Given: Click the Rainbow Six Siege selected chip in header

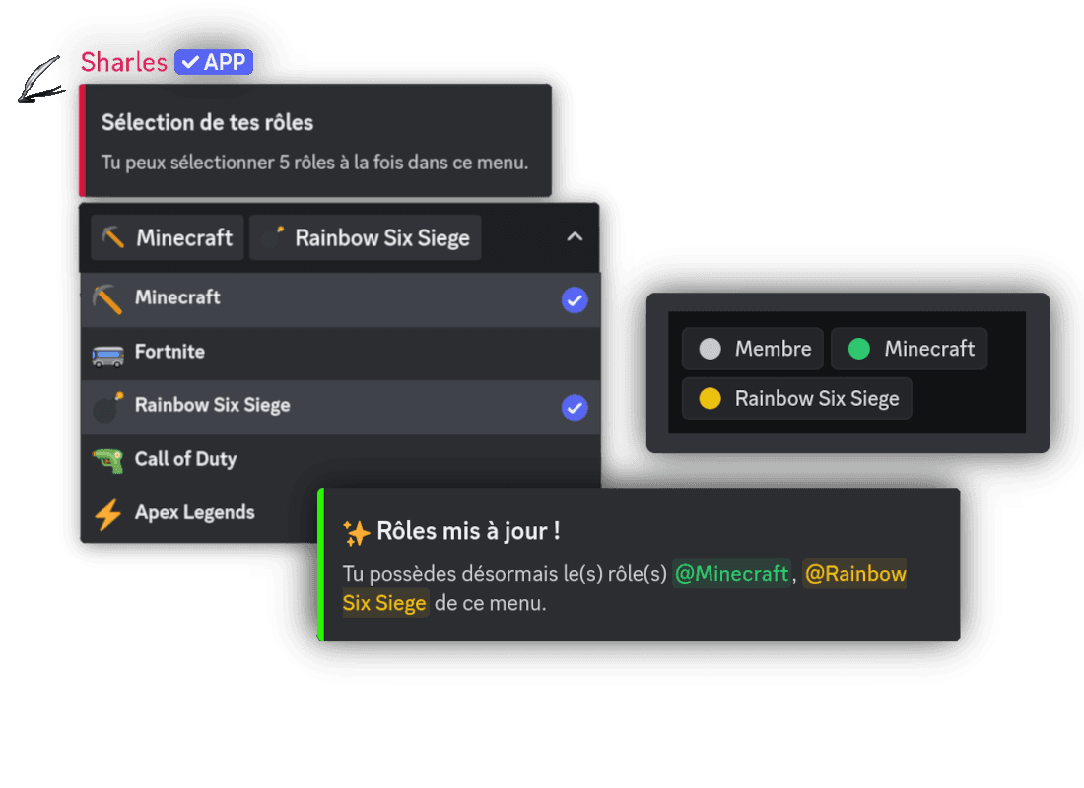Looking at the screenshot, I should tap(365, 237).
